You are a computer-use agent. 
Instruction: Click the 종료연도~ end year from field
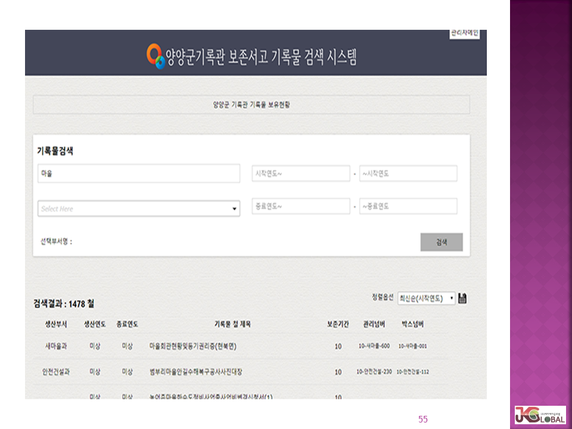point(300,206)
